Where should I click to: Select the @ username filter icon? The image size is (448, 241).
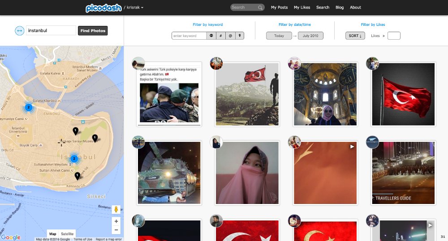coord(230,36)
